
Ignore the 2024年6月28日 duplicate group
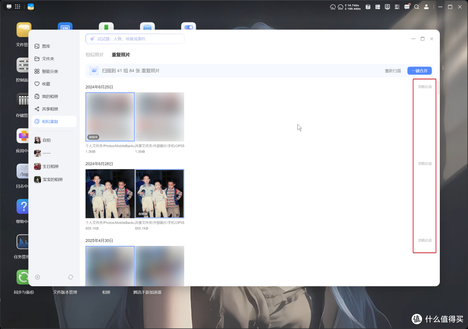[x=425, y=163]
